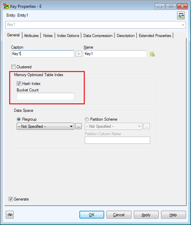Screen dimensions: 191x225
Task: Click the application icon in title bar
Action: point(6,6)
